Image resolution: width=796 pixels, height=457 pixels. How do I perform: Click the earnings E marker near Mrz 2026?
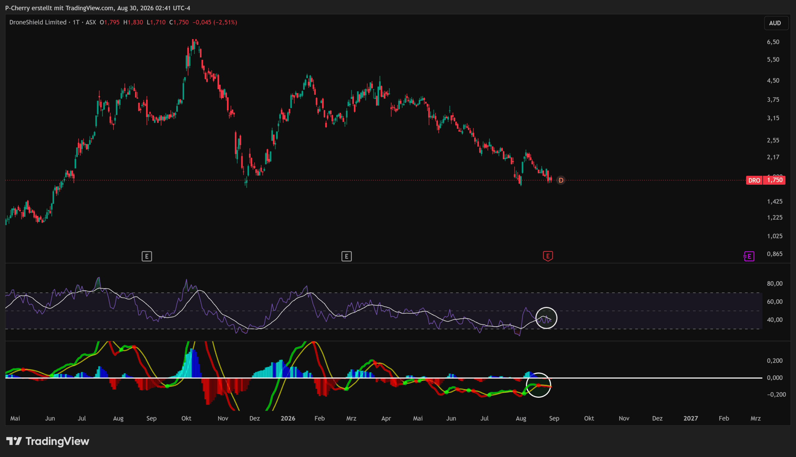click(x=346, y=256)
